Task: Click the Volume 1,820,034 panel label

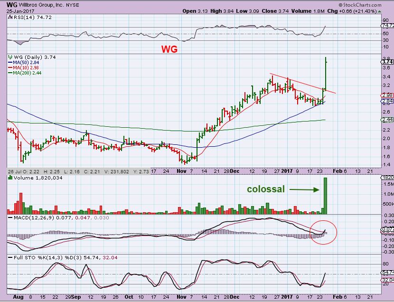Action: tap(38, 178)
